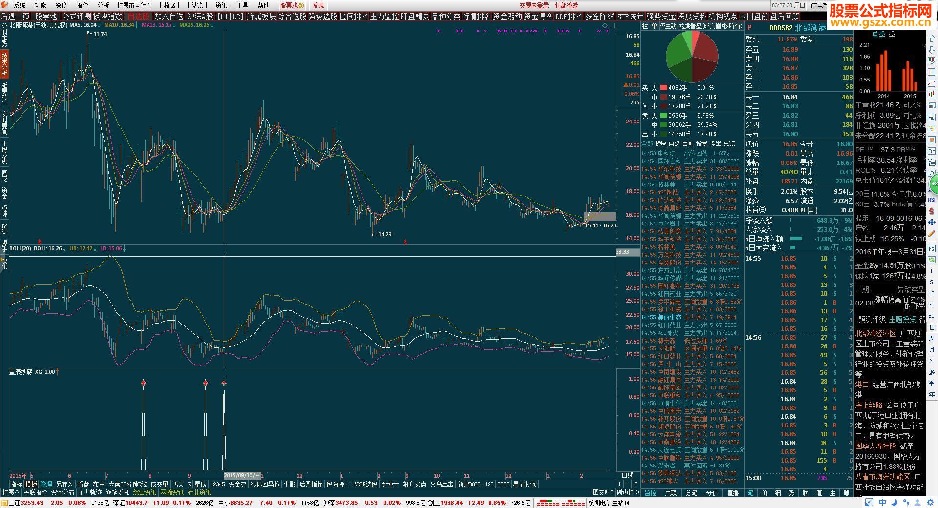The height and width of the screenshot is (508, 938).
Task: Click the IME user avatar icon
Action: tap(917, 502)
